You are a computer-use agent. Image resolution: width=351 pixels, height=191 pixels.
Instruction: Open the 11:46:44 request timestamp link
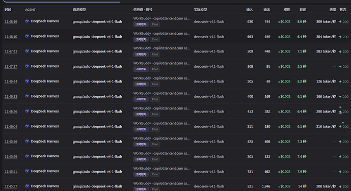point(11,81)
